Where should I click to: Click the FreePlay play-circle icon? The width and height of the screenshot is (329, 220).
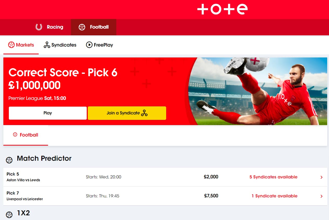point(89,45)
